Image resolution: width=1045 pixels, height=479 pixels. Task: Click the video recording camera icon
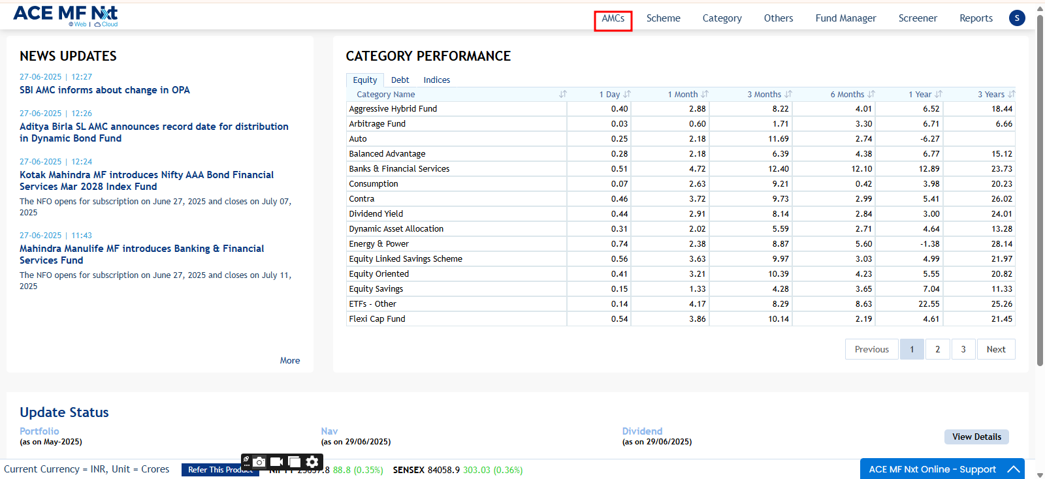click(x=276, y=462)
